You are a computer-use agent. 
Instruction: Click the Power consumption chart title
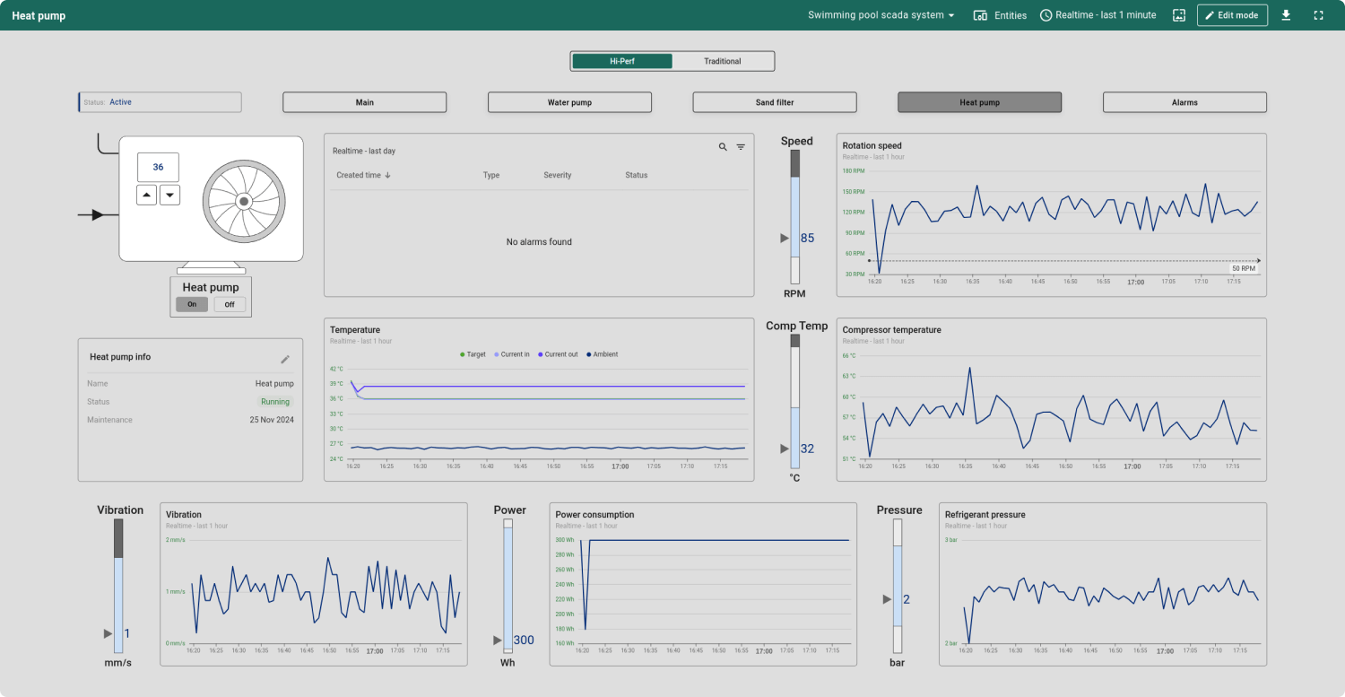(x=594, y=515)
